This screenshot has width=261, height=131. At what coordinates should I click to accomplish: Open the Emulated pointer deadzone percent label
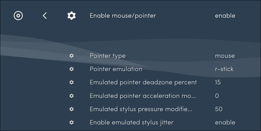coord(143,82)
